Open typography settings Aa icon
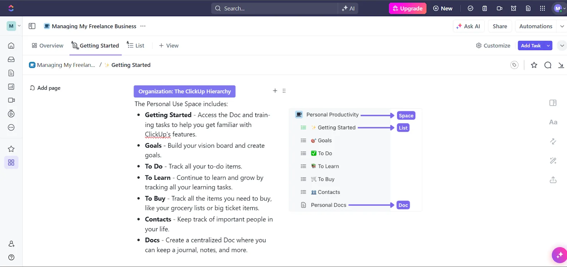 (553, 122)
